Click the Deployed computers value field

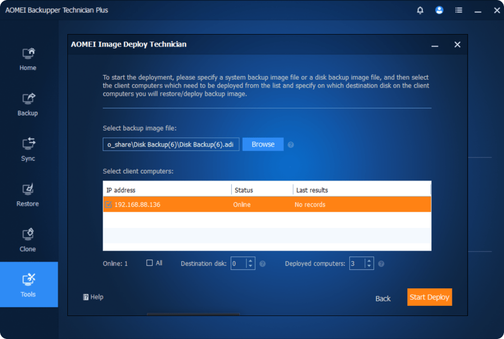(x=357, y=263)
